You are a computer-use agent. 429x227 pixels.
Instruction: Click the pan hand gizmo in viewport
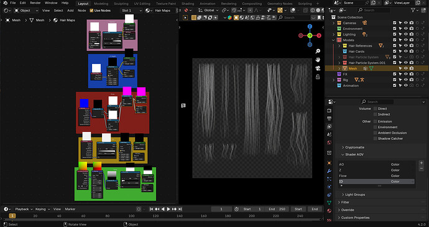point(318,60)
